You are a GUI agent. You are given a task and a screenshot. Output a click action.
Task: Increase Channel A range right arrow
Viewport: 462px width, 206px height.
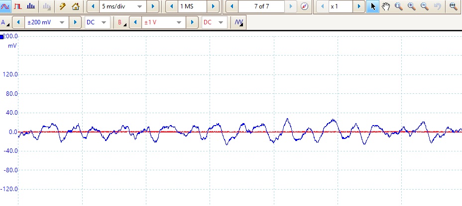tap(75, 22)
